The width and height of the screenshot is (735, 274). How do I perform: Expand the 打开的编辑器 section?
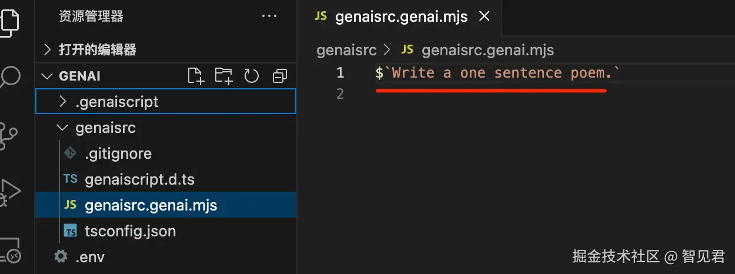click(x=97, y=49)
